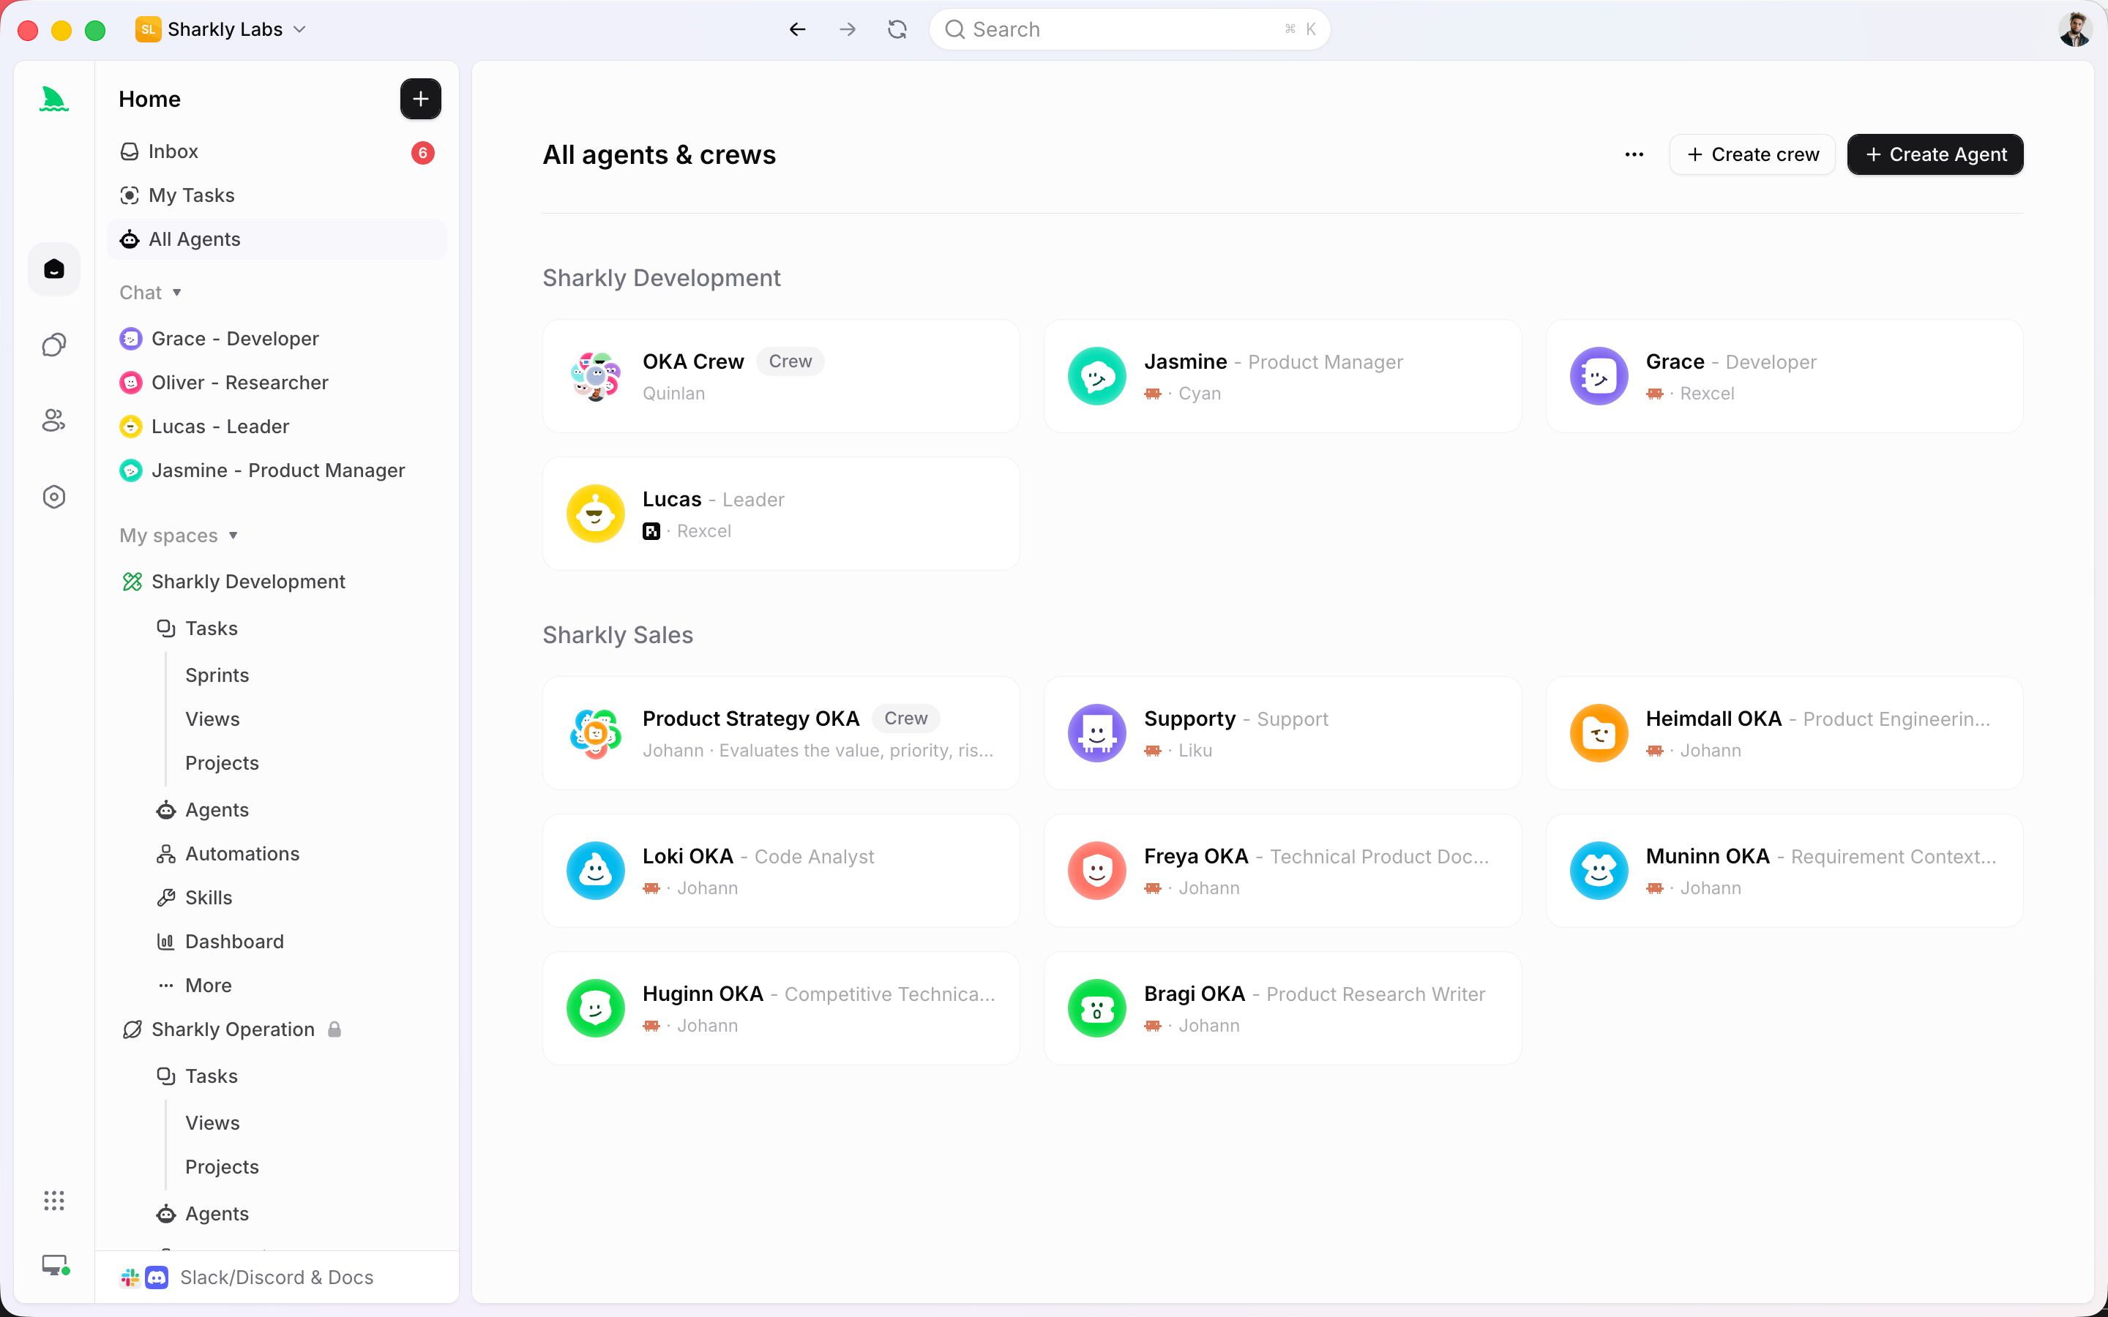Open Slack/Discord & Docs link
This screenshot has height=1317, width=2108.
click(247, 1277)
